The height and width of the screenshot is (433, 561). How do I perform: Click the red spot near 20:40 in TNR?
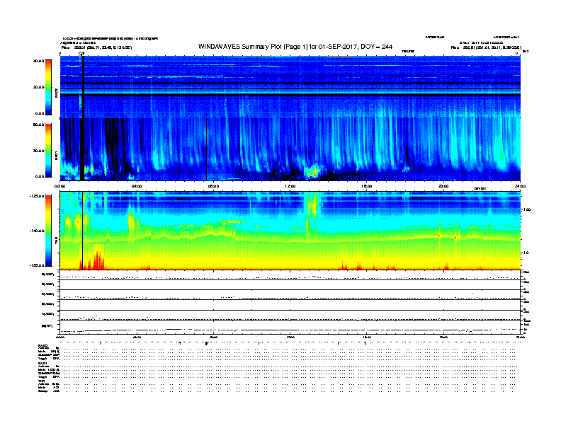[455, 237]
